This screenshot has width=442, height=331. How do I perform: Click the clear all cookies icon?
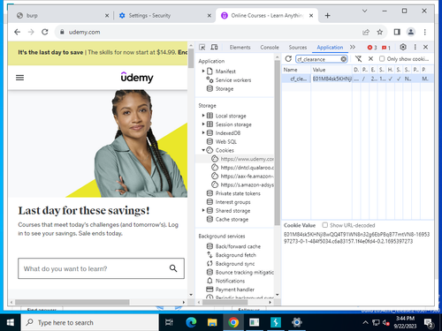point(358,59)
